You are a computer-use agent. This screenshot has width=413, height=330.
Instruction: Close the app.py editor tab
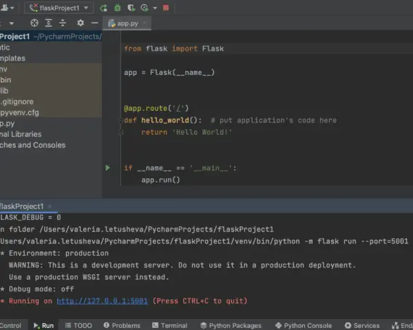pos(145,23)
